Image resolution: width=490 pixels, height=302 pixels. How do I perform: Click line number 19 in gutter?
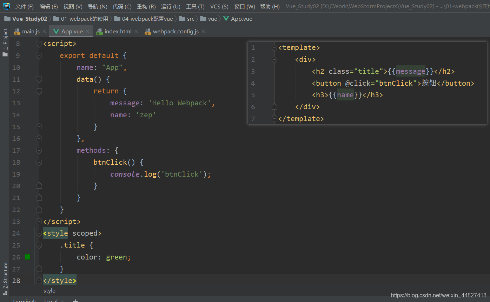[16, 174]
